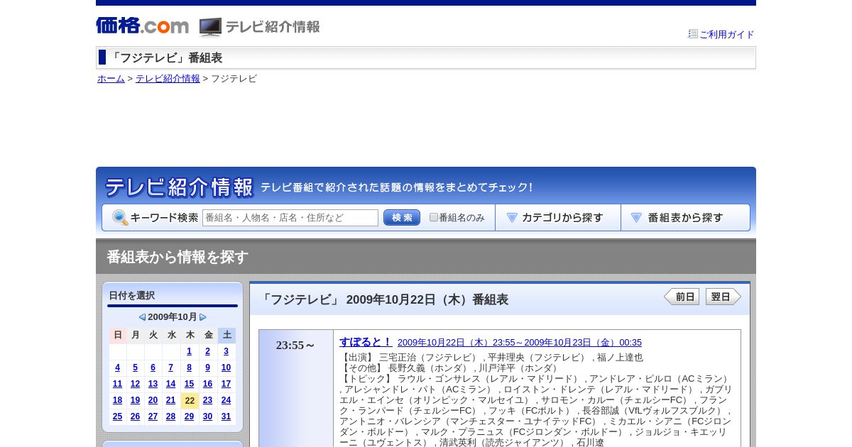The height and width of the screenshot is (447, 852).
Task: Open the すぽると！ program link
Action: coord(366,341)
